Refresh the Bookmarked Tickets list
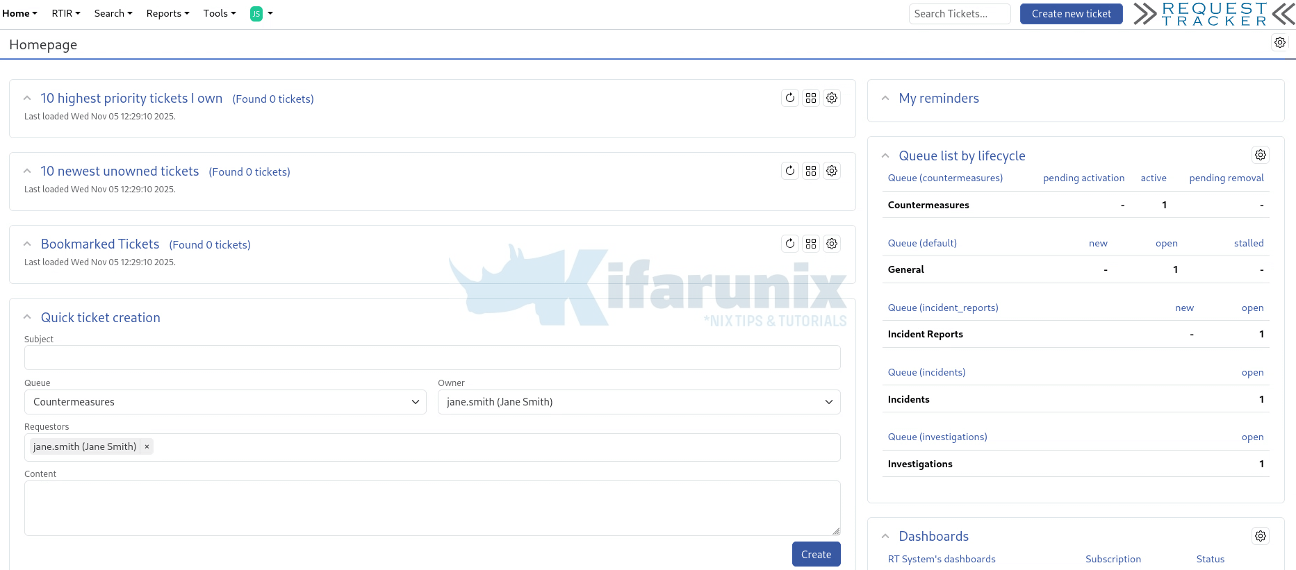The height and width of the screenshot is (570, 1296). [x=790, y=244]
